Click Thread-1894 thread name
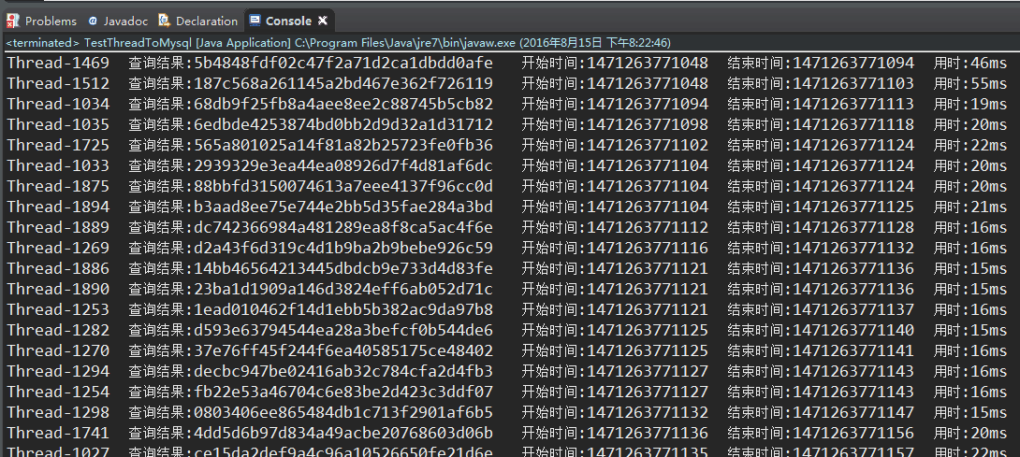Image resolution: width=1020 pixels, height=457 pixels. [58, 207]
